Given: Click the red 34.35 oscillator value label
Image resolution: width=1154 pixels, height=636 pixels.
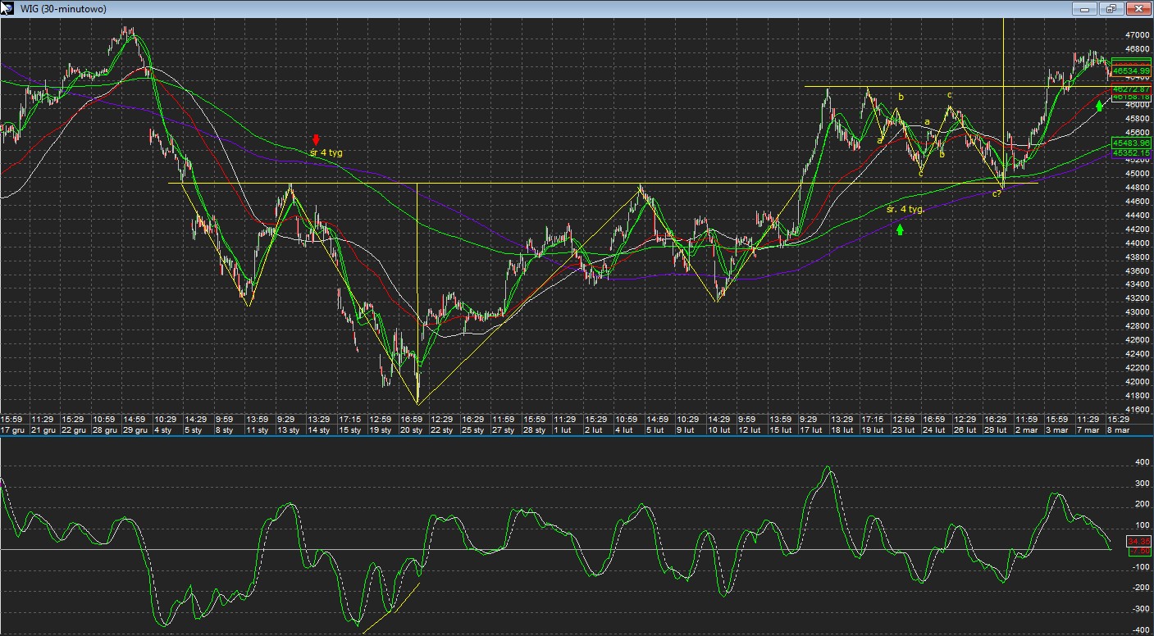Looking at the screenshot, I should [1138, 542].
